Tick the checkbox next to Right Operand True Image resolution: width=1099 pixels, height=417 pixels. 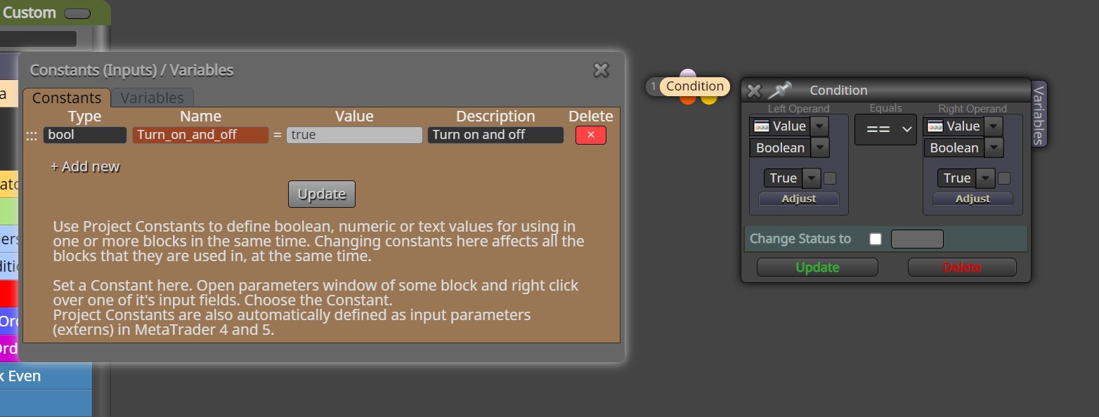[1004, 178]
